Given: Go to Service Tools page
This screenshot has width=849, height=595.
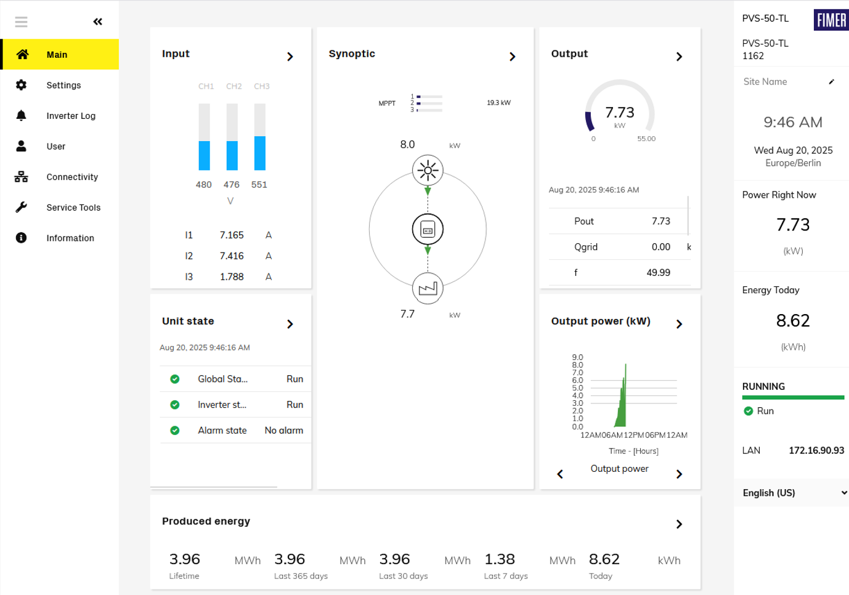Looking at the screenshot, I should click(73, 208).
